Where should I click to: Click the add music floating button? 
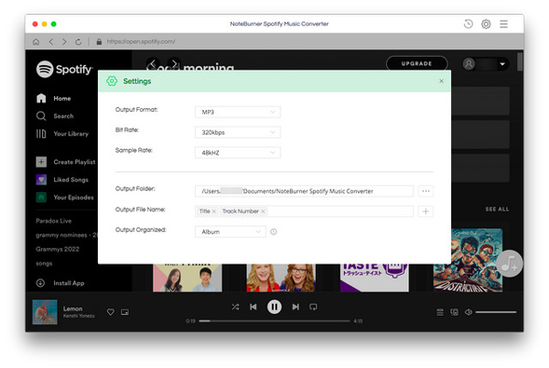[510, 264]
